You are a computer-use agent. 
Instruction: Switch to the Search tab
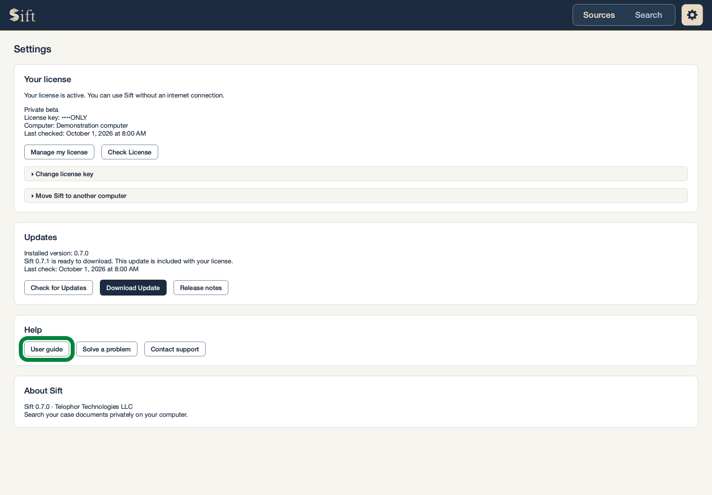648,15
